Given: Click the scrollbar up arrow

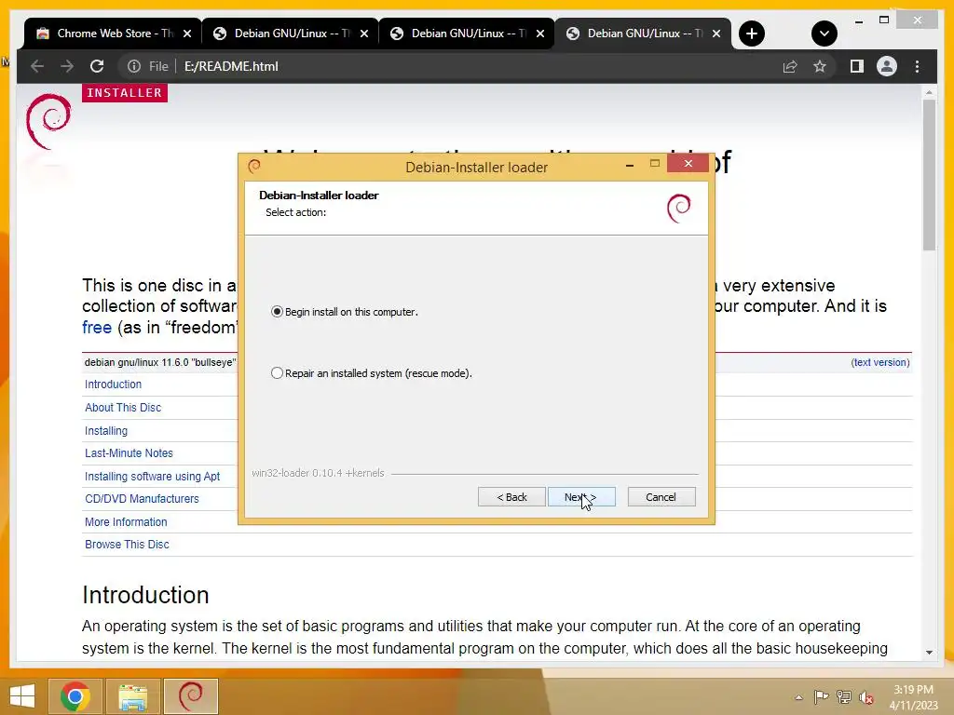Looking at the screenshot, I should (929, 92).
